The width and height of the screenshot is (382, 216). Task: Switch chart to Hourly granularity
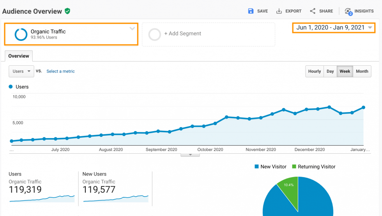click(315, 71)
